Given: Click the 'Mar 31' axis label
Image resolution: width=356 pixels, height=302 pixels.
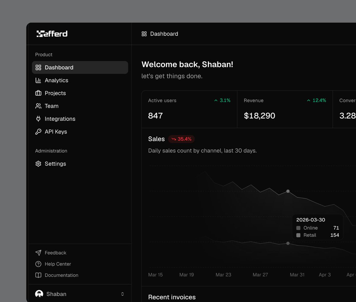Looking at the screenshot, I should click(297, 275).
